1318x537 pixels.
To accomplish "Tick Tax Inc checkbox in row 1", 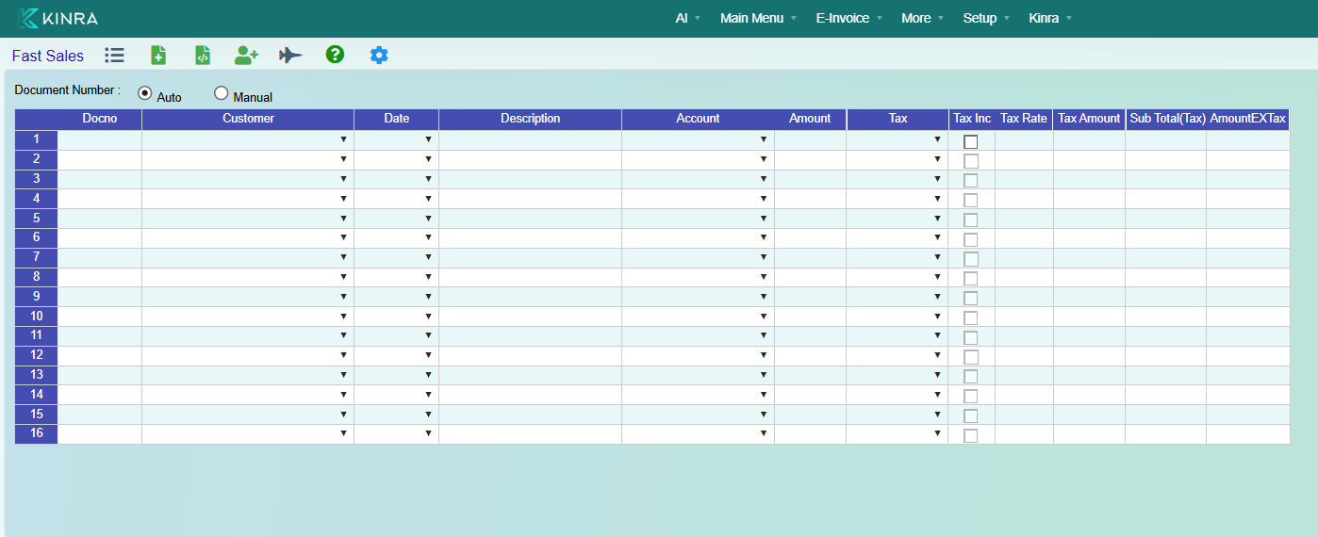I will (x=971, y=141).
